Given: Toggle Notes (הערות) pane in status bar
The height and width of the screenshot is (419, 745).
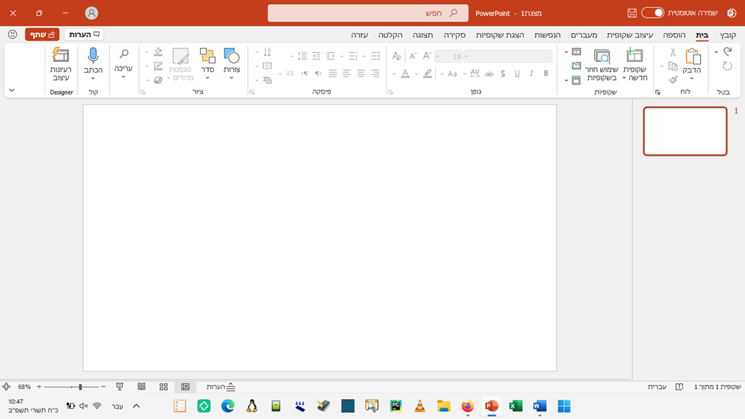Looking at the screenshot, I should point(221,386).
